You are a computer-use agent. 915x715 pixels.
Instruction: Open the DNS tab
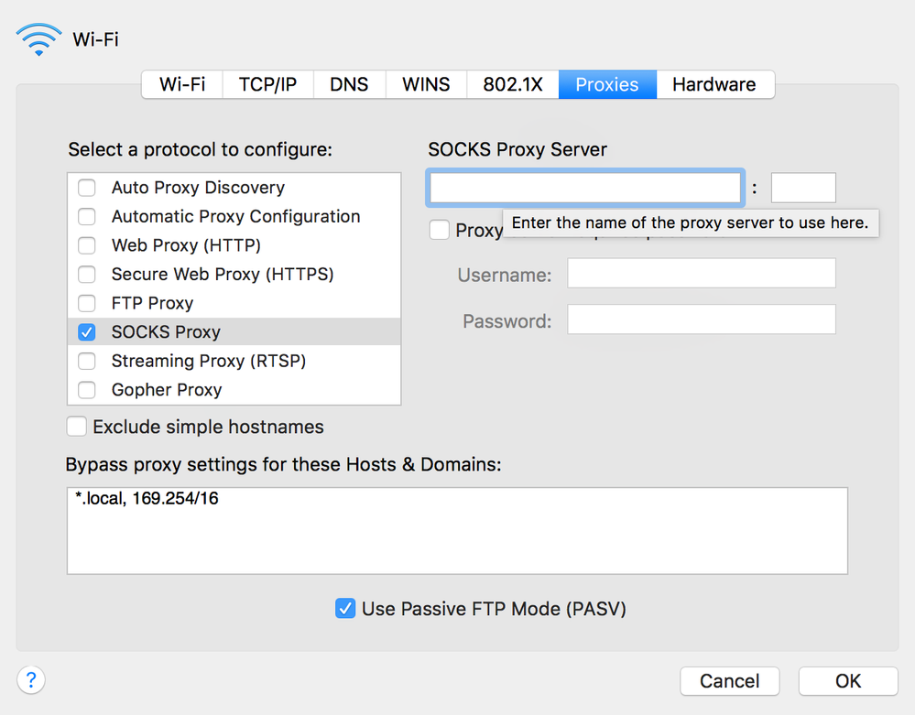tap(349, 84)
